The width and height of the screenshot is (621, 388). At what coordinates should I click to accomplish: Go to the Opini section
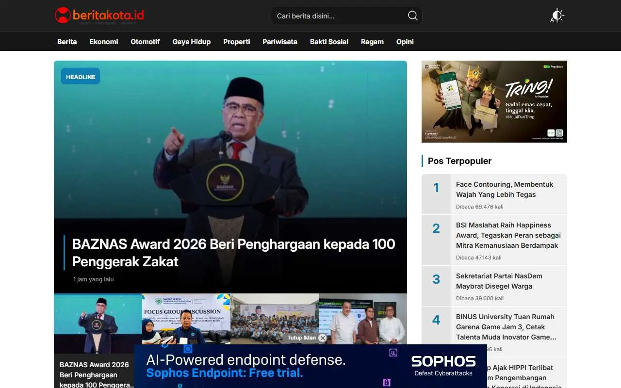pos(405,42)
